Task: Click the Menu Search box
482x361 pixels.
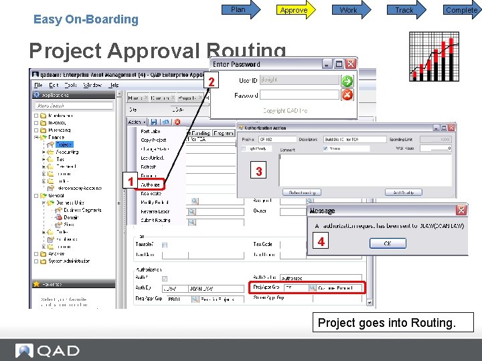Action: click(74, 106)
